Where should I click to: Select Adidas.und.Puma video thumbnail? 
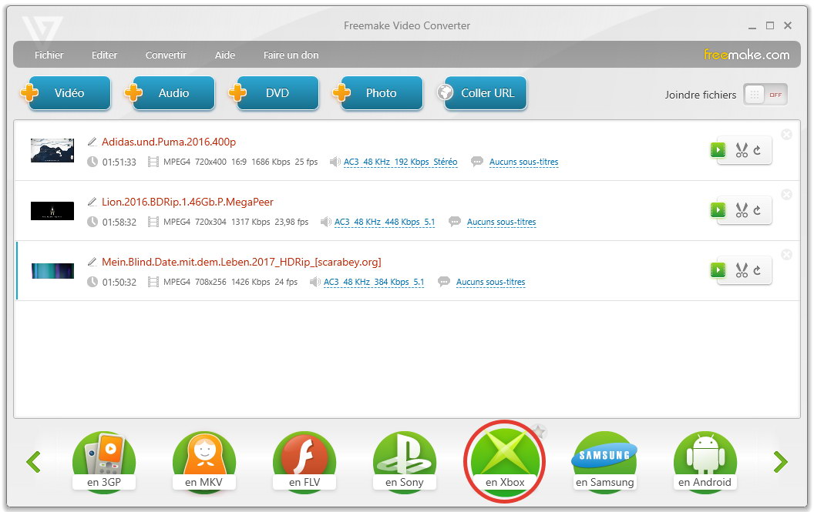pos(52,150)
